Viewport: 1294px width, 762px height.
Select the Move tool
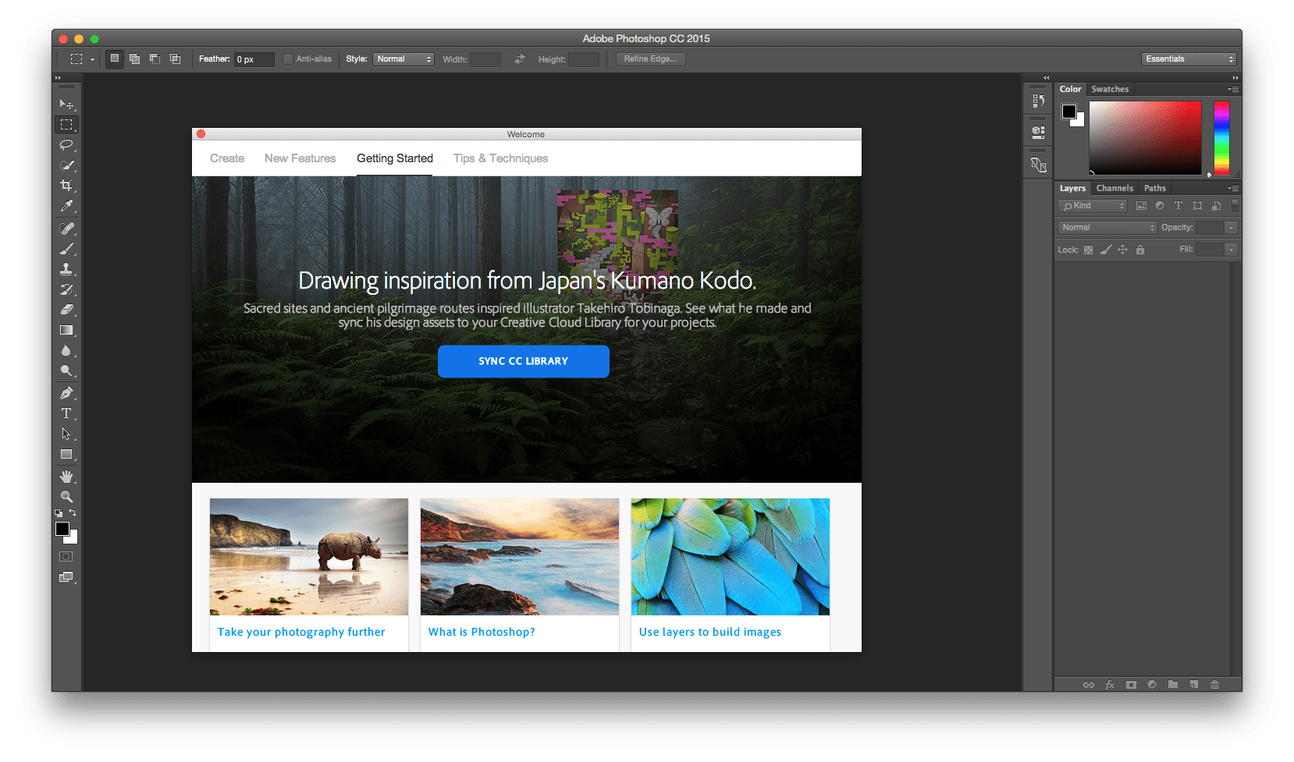[66, 104]
